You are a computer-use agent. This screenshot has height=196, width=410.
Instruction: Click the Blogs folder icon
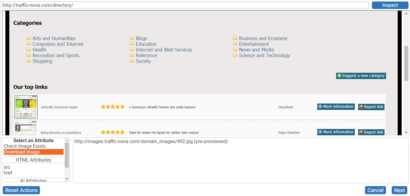pyautogui.click(x=132, y=38)
